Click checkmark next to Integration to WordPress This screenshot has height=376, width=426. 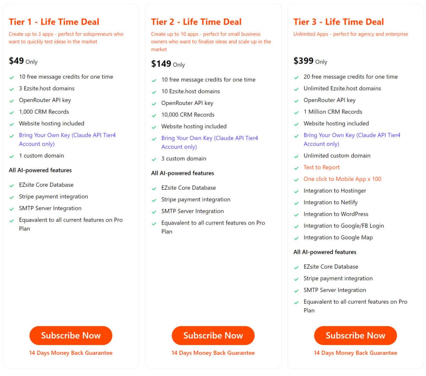(296, 215)
